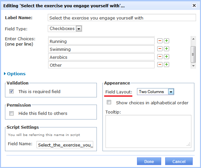Click the choices list scrollbar down arrow

click(x=193, y=66)
